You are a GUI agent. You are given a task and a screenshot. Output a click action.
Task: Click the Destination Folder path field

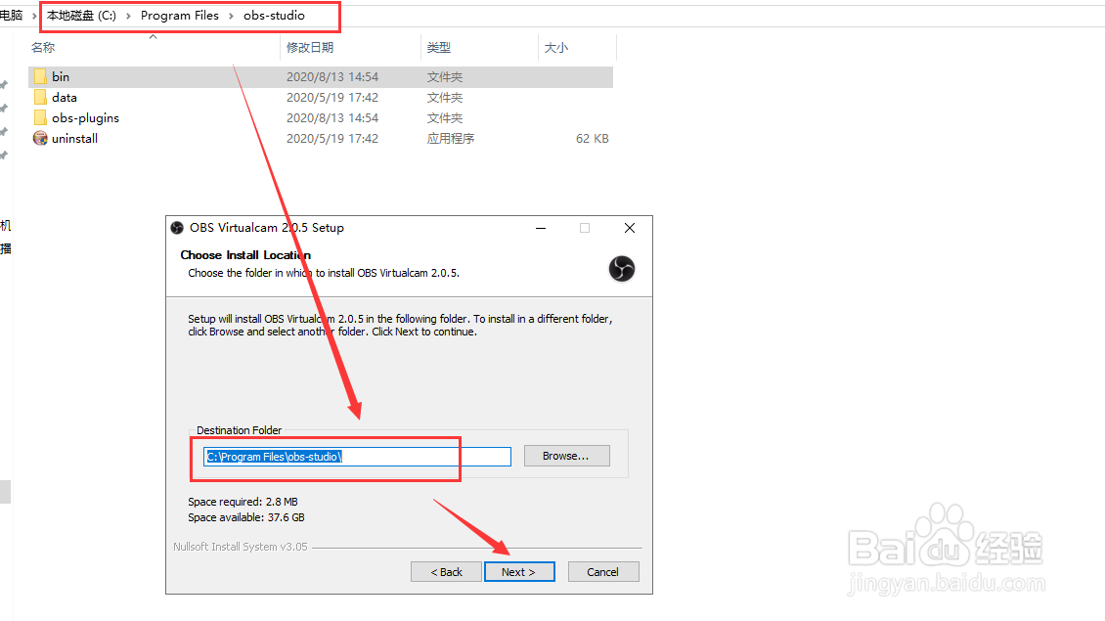357,457
